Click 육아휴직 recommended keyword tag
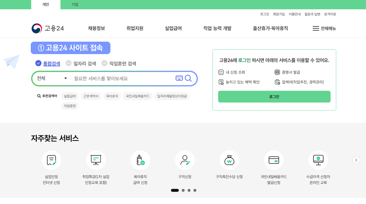The width and height of the screenshot is (366, 204). 112,96
